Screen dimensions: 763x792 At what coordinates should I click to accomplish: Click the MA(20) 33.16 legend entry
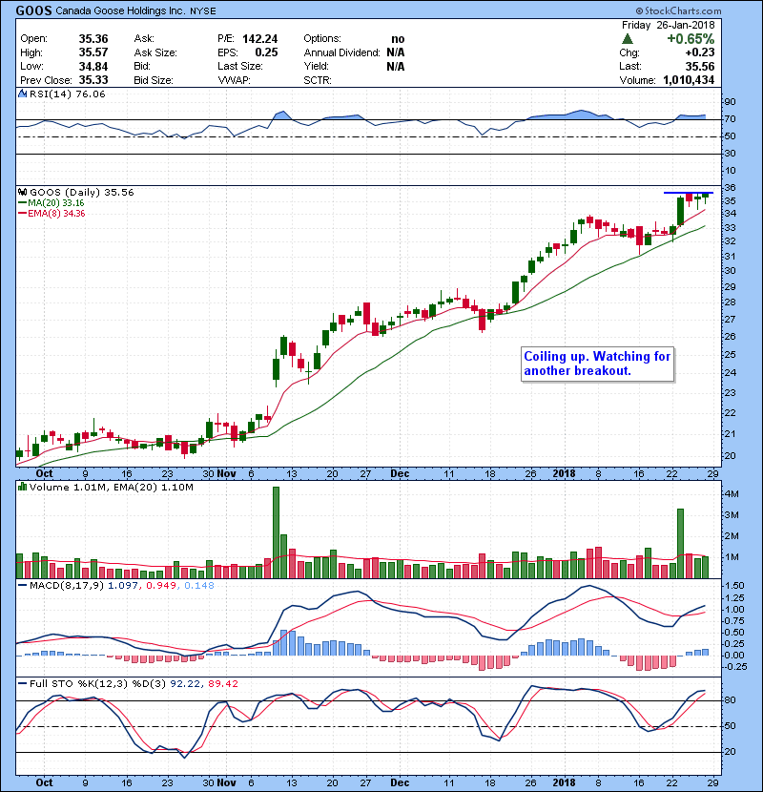click(x=52, y=203)
